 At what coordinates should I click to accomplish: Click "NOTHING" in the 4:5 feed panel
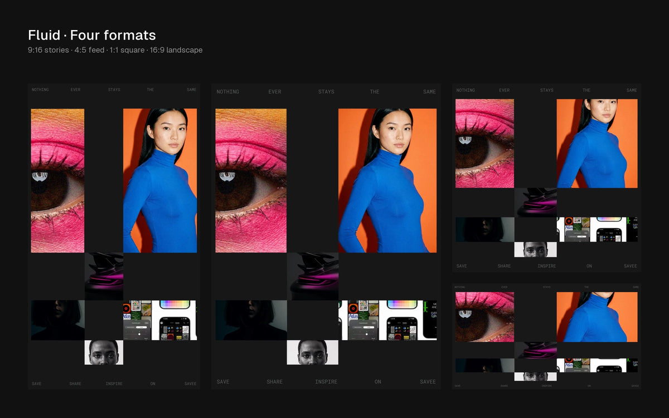click(x=228, y=92)
